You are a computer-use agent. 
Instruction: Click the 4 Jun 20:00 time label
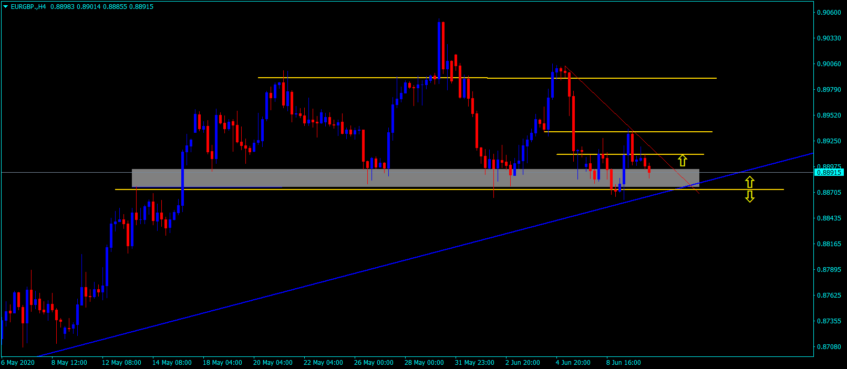point(573,363)
